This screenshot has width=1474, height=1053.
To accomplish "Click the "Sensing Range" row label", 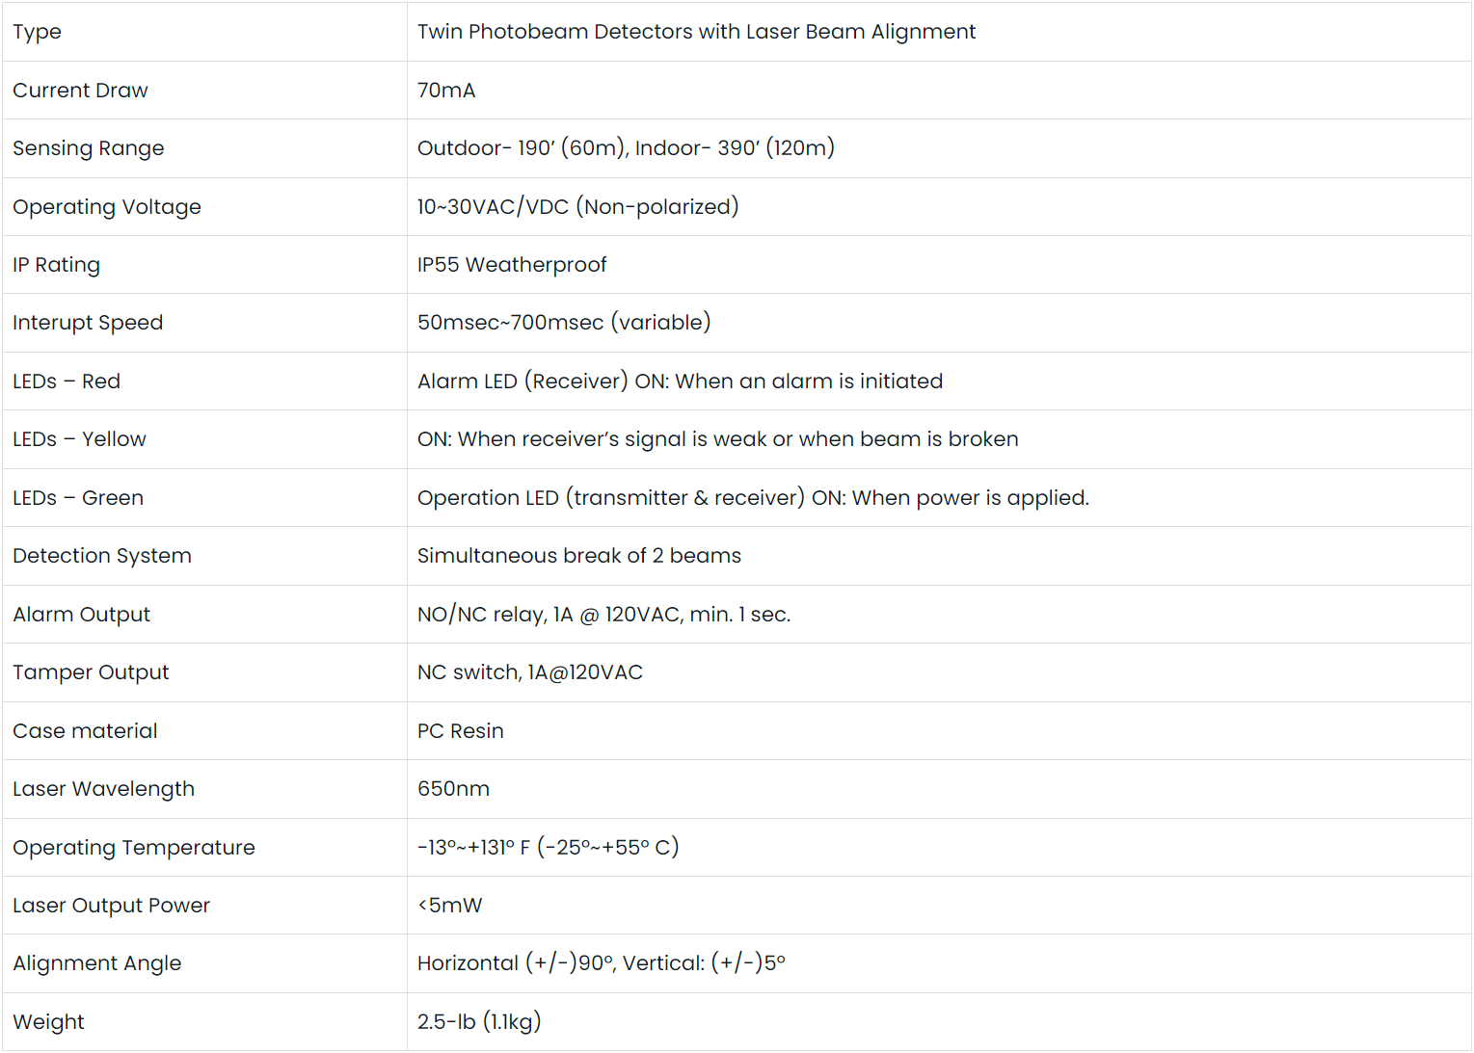I will coord(88,148).
